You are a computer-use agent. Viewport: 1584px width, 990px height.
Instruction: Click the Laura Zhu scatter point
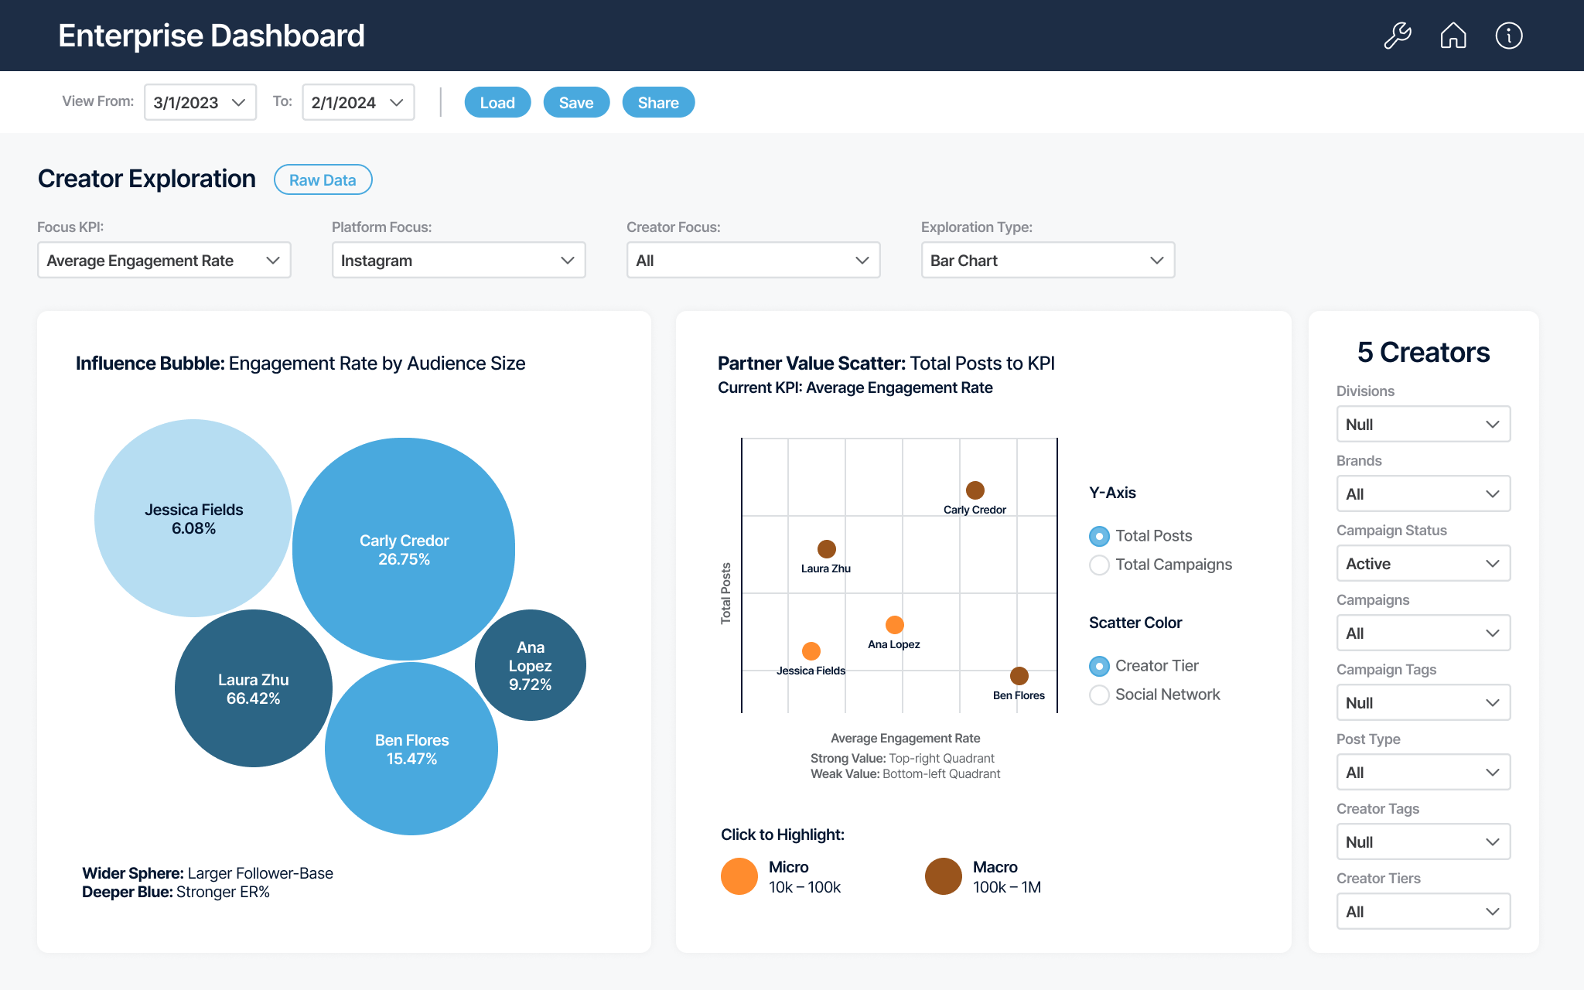827,549
